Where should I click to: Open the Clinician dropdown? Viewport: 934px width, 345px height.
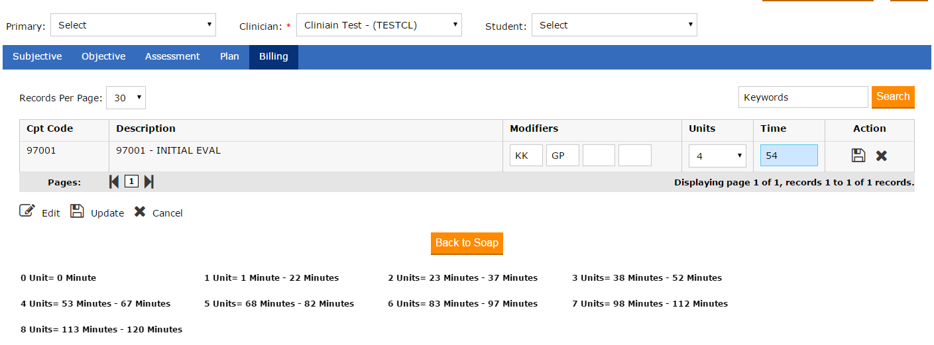379,25
